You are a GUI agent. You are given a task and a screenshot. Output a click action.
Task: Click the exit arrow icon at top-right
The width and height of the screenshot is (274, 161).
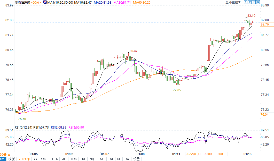pos(257,2)
